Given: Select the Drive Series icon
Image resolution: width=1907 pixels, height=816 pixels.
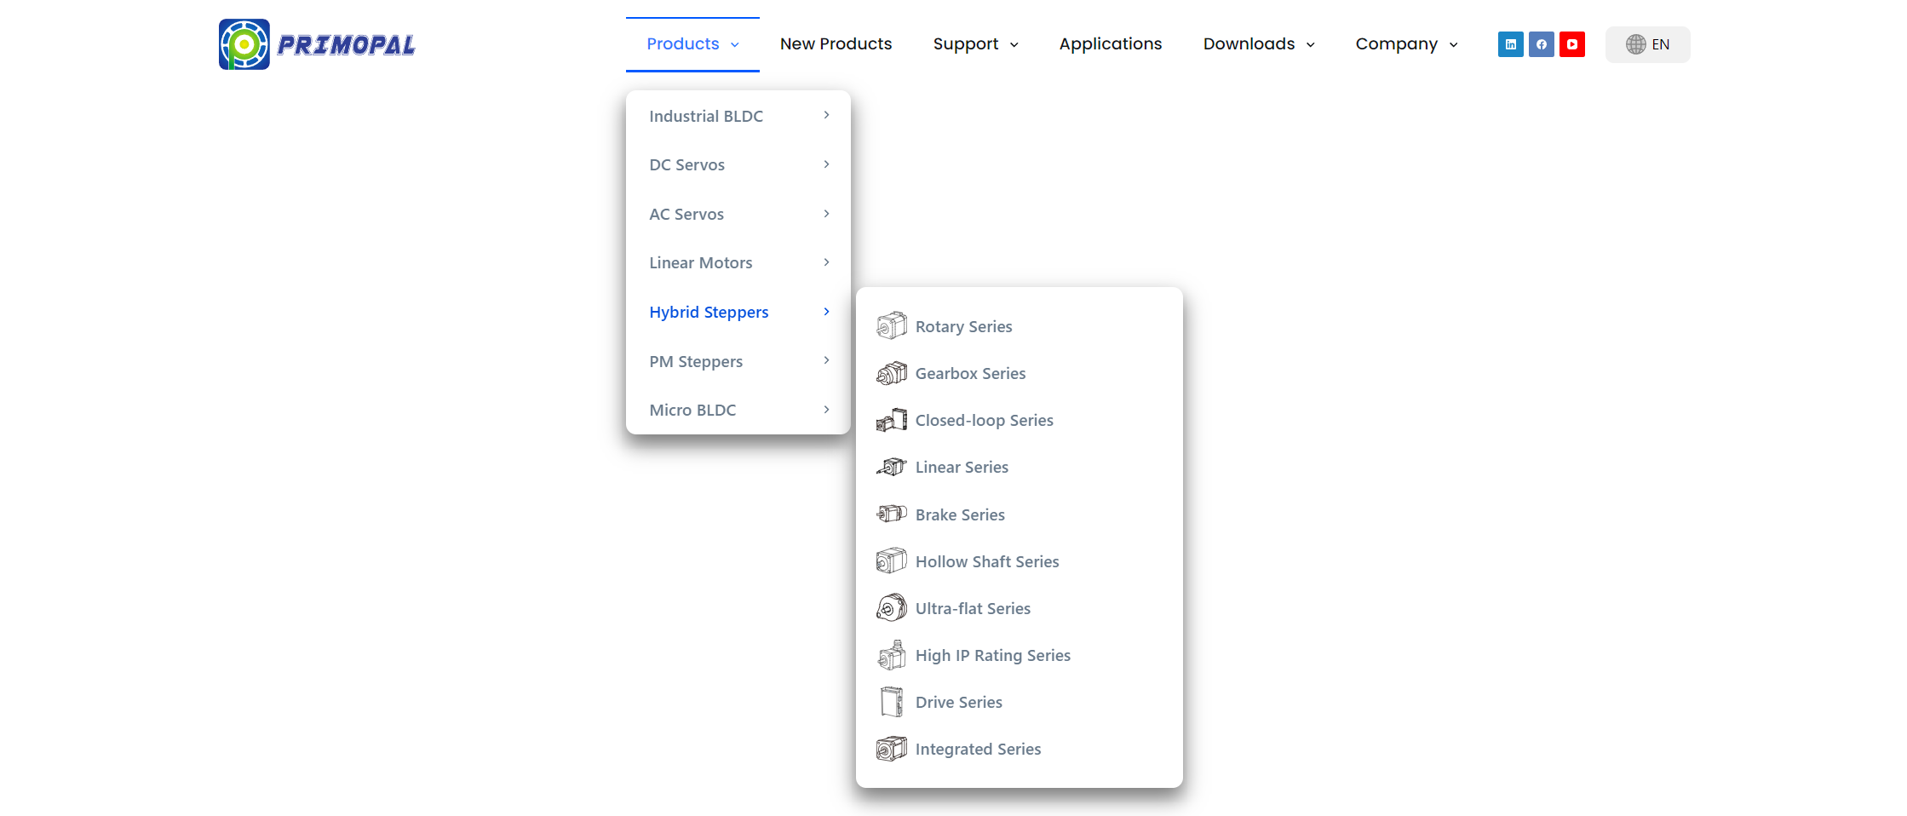Looking at the screenshot, I should tap(891, 702).
